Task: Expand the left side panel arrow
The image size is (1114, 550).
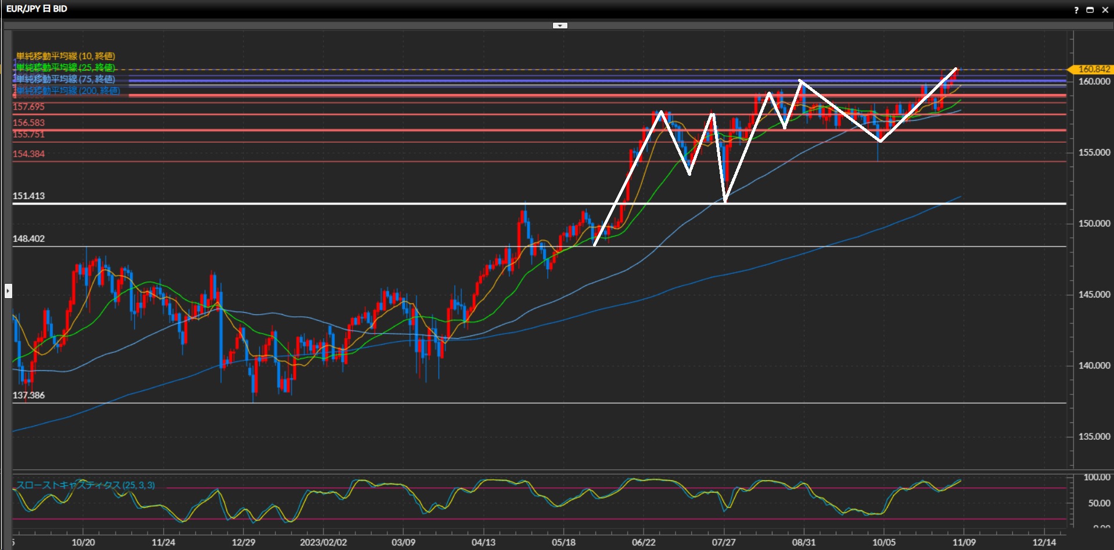Action: pyautogui.click(x=8, y=290)
